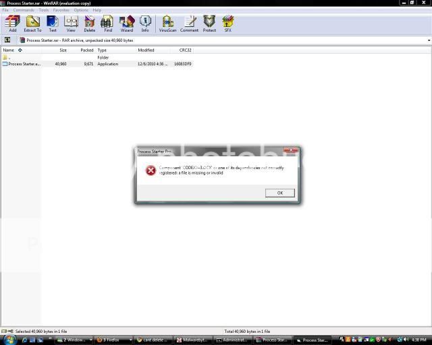
Task: Switch to Firefox in the taskbar
Action: tap(111, 340)
